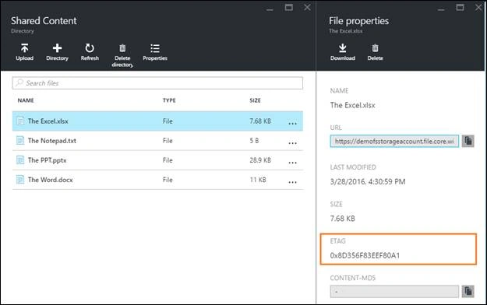Select The Excel.xlsx row
This screenshot has width=487, height=305.
click(x=157, y=121)
